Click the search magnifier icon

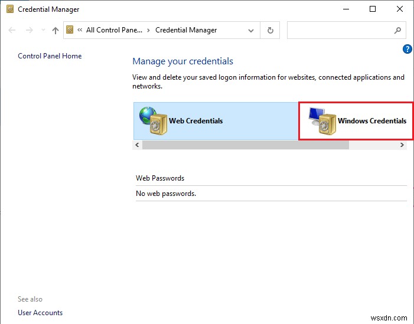397,30
